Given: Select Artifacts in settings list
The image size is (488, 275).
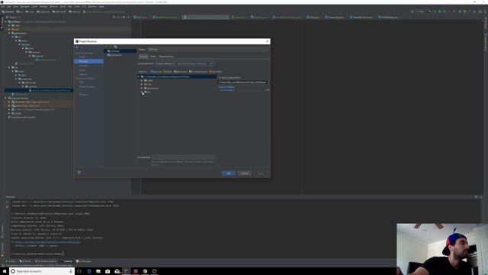Looking at the screenshot, I should (83, 75).
